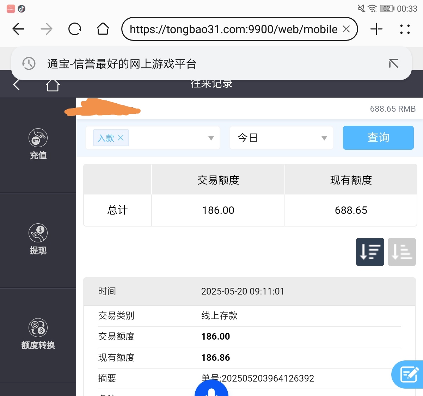
Task: Remove the 入款 filter tag
Action: (121, 138)
